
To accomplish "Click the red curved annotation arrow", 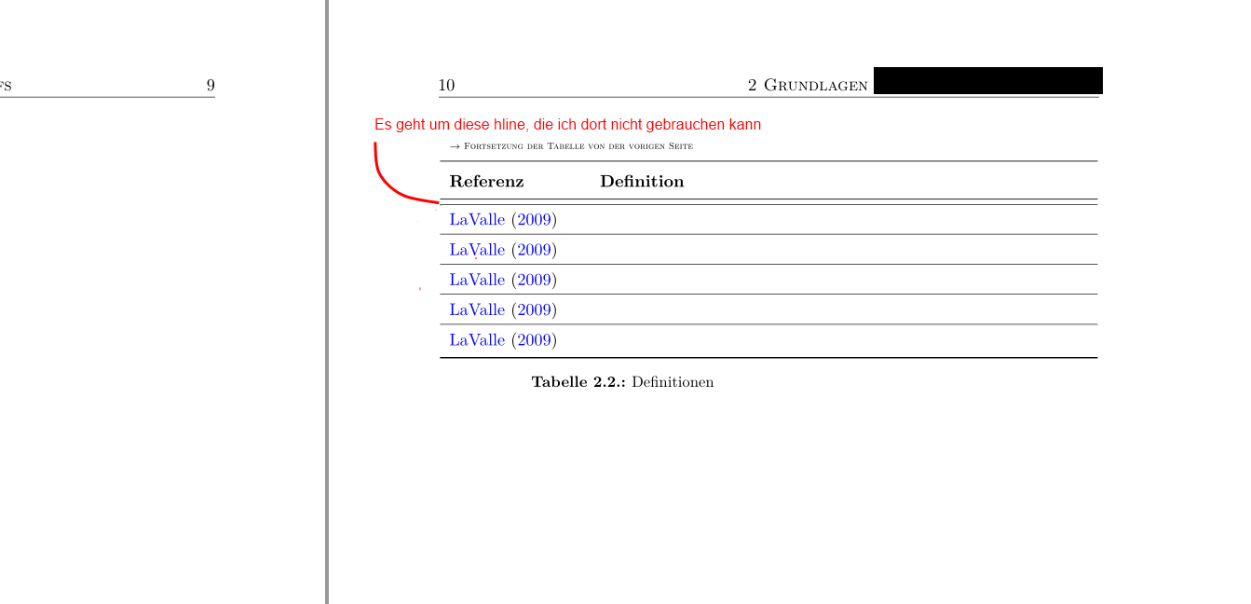I will [382, 179].
